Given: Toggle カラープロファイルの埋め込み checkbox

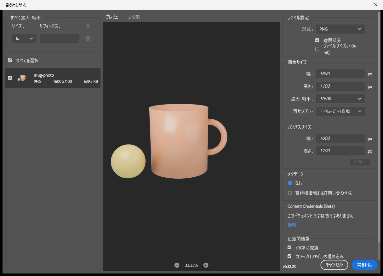Looking at the screenshot, I should click(x=289, y=256).
